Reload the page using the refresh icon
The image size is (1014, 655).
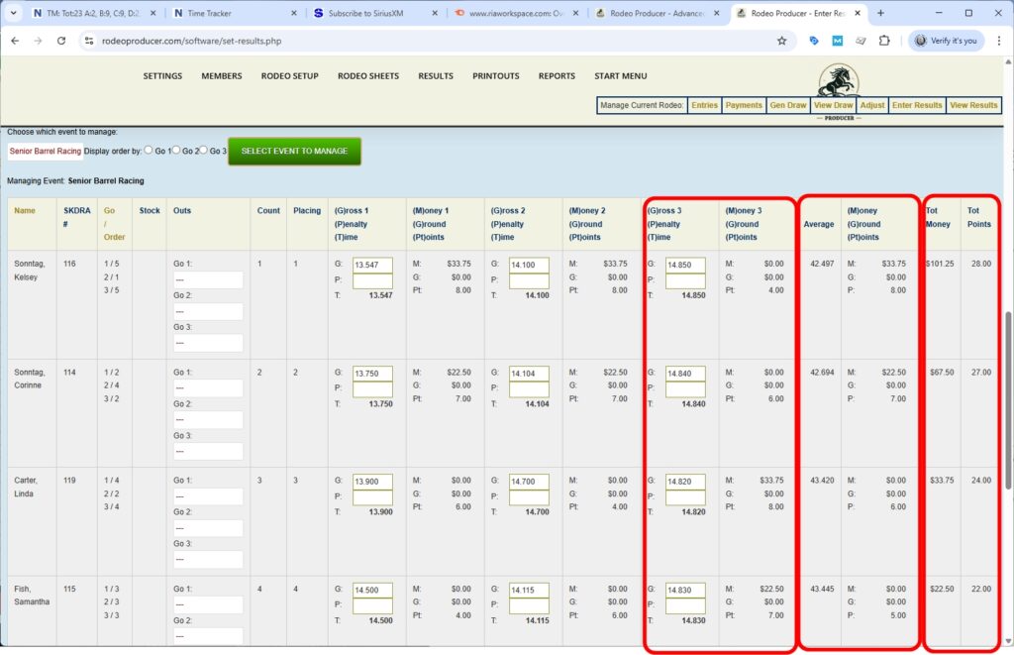[61, 41]
